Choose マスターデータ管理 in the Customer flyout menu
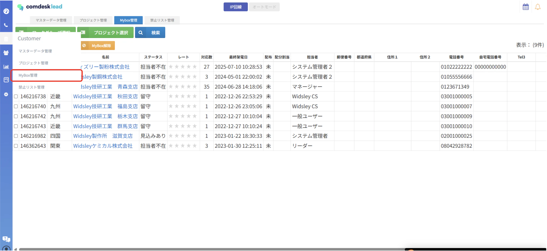Screen dimensions: 547x251 (x=35, y=51)
